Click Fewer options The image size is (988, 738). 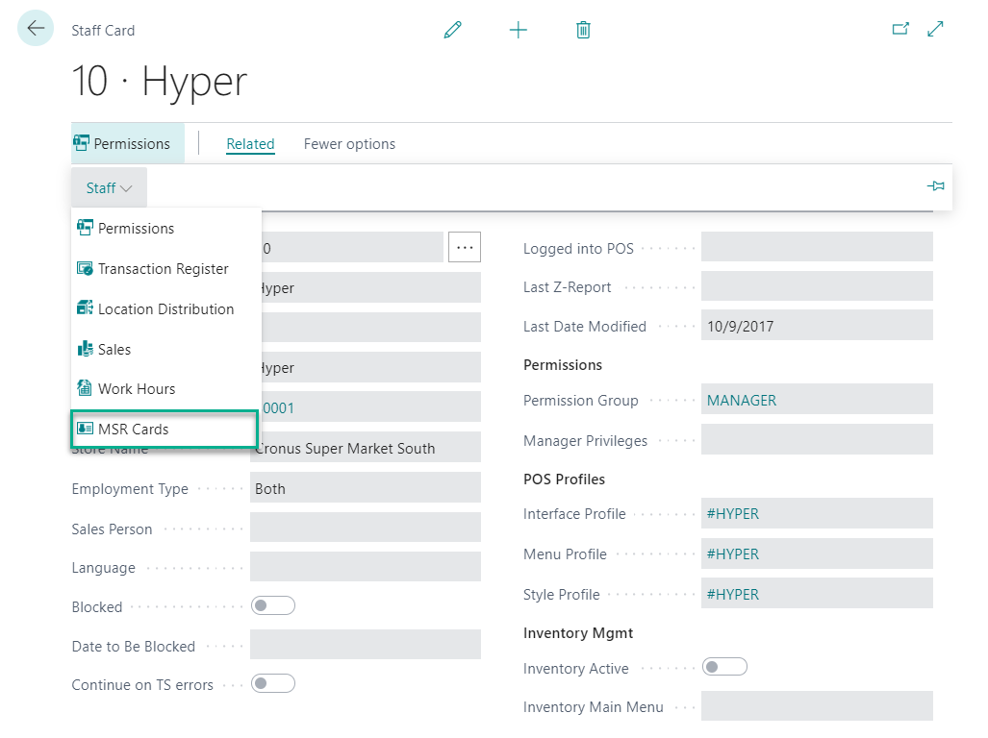[x=349, y=144]
